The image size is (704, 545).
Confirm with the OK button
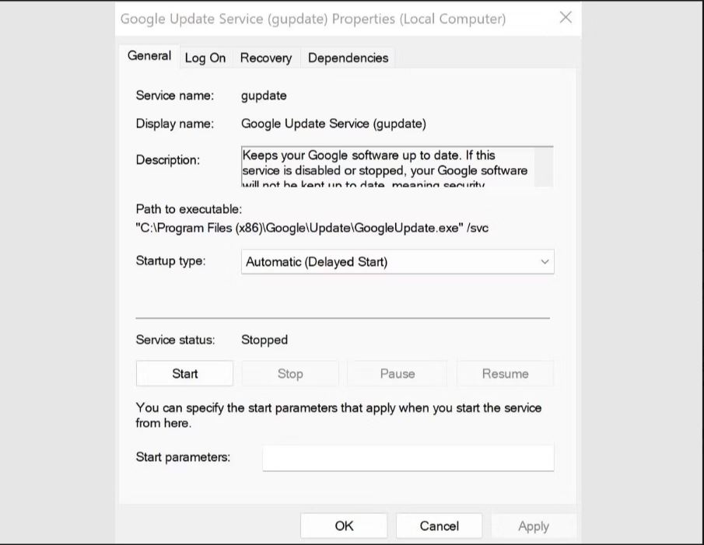344,526
